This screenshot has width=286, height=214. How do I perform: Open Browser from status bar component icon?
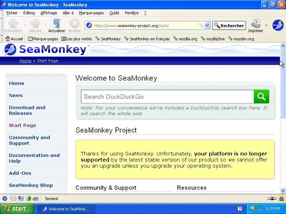click(5, 199)
